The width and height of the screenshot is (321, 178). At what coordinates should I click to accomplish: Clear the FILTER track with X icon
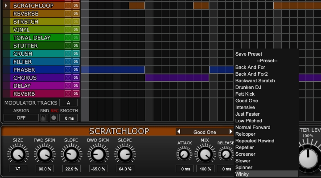tap(68, 61)
